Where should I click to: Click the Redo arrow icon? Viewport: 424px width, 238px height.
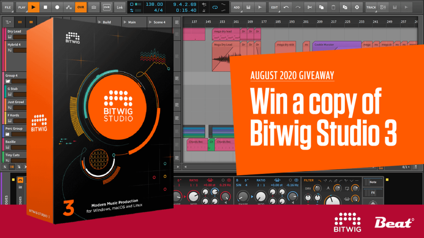[298, 7]
